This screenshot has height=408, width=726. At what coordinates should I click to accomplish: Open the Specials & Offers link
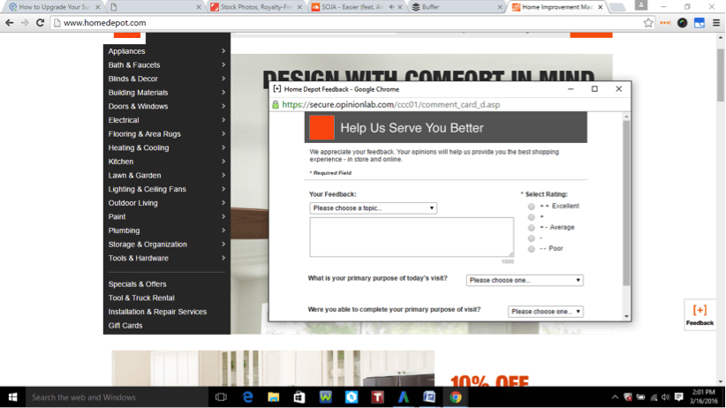[137, 284]
